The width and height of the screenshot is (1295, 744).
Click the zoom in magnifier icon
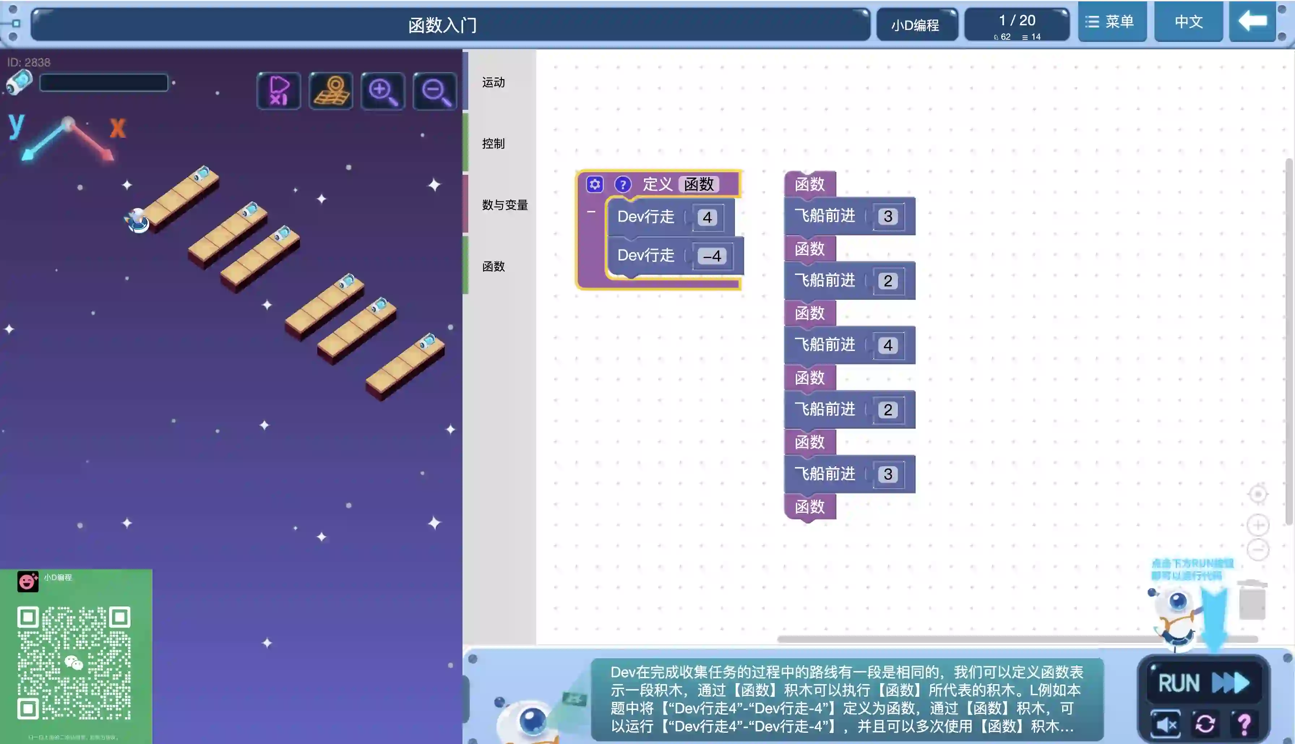(383, 91)
